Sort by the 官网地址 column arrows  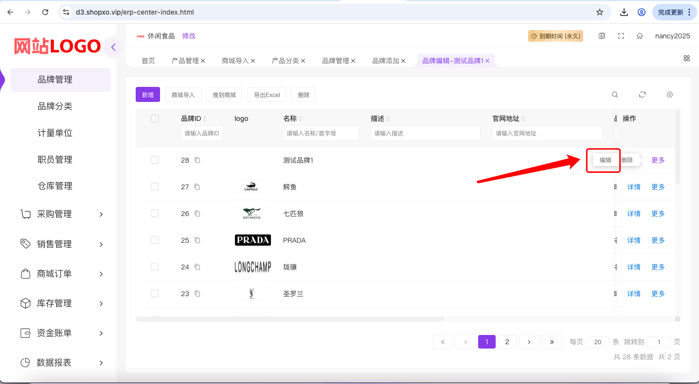coord(523,119)
